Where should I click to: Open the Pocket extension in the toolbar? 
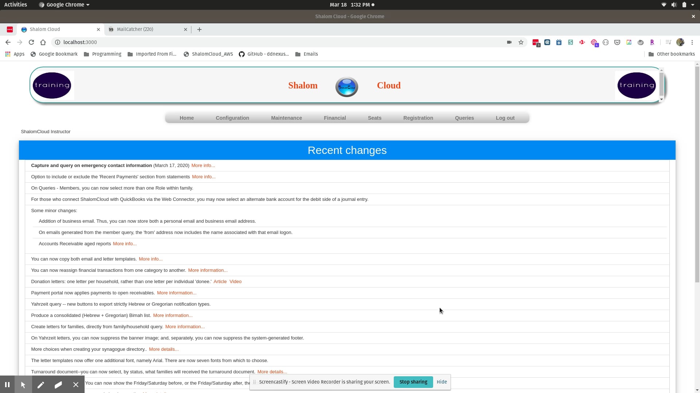pos(617,42)
